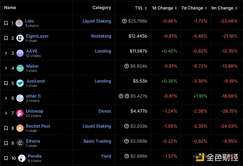Open the Liquid Staking category for Lido
The width and height of the screenshot is (243, 166).
(x=97, y=21)
